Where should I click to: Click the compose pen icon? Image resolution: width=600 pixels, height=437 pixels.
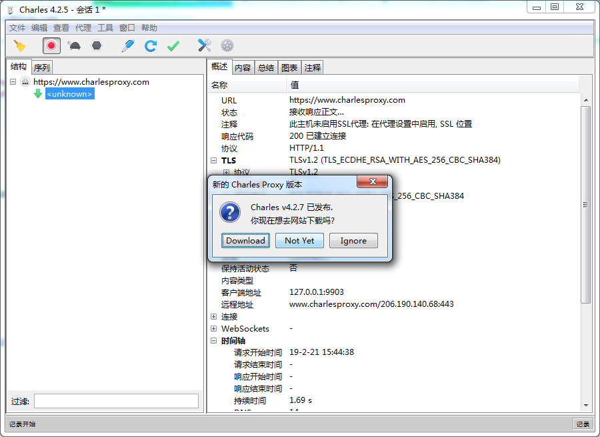(128, 46)
